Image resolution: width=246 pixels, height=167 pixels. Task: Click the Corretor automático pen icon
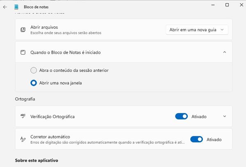(x=23, y=139)
